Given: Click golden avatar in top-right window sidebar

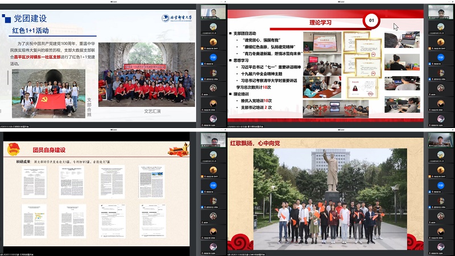Looking at the screenshot, I should click(441, 42).
